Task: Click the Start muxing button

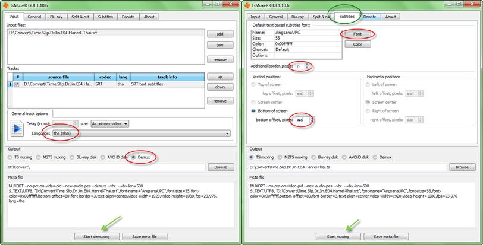Action: 338,237
